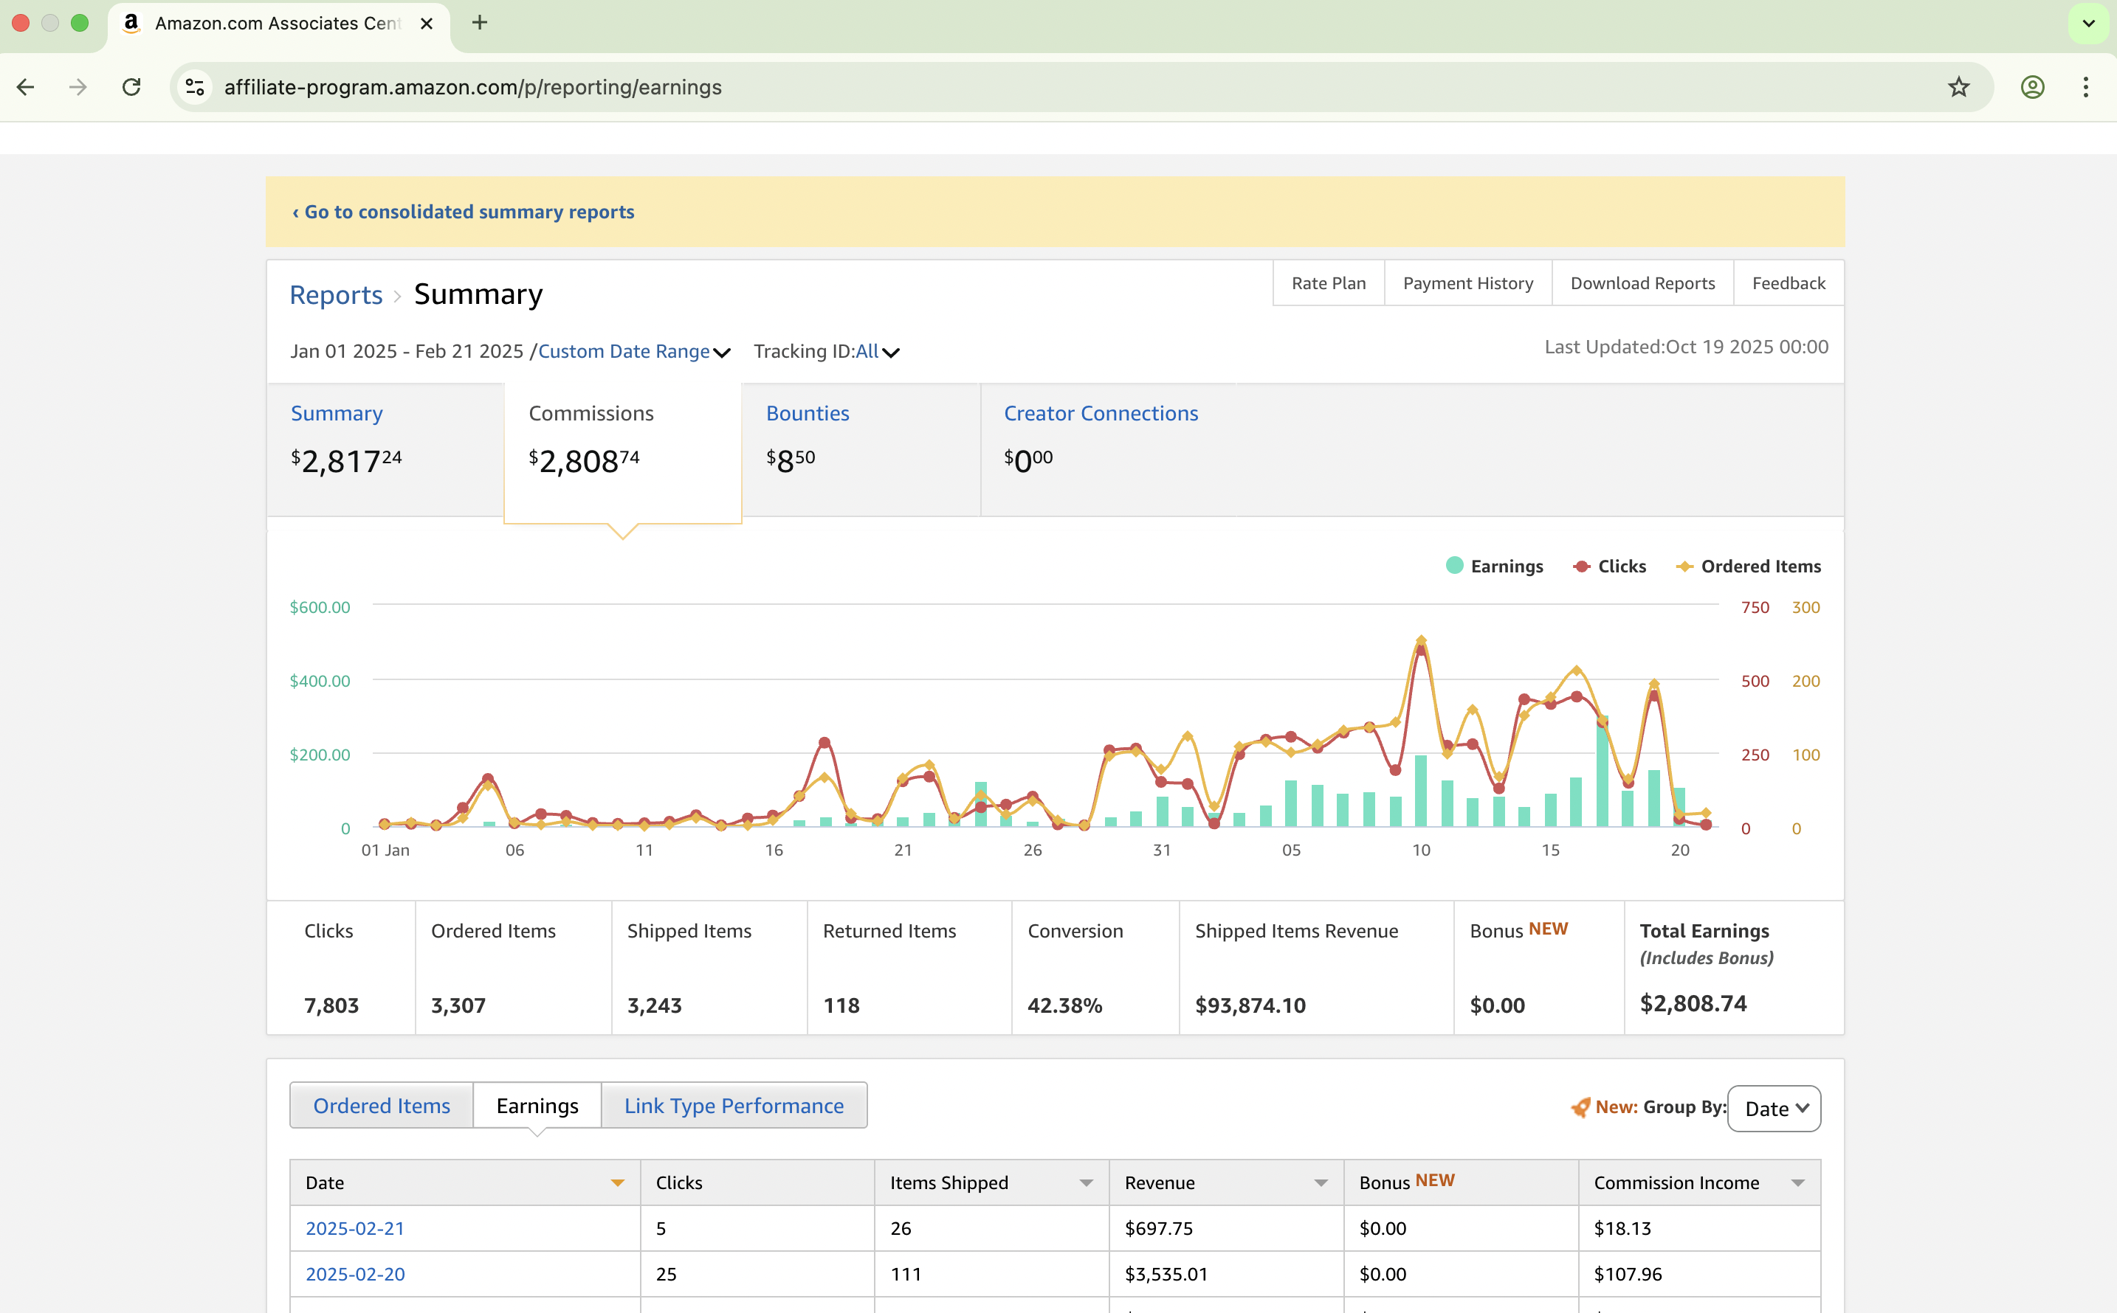Open the Group By Date dropdown

1774,1109
